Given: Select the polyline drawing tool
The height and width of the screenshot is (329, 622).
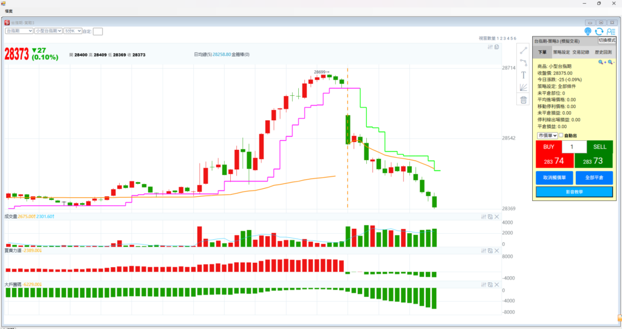Looking at the screenshot, I should 523,63.
